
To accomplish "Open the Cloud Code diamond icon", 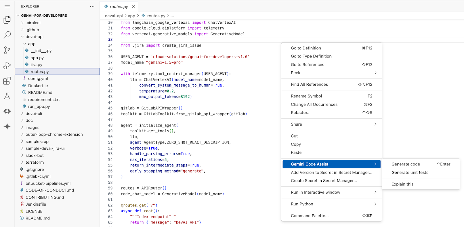I will pos(7,111).
